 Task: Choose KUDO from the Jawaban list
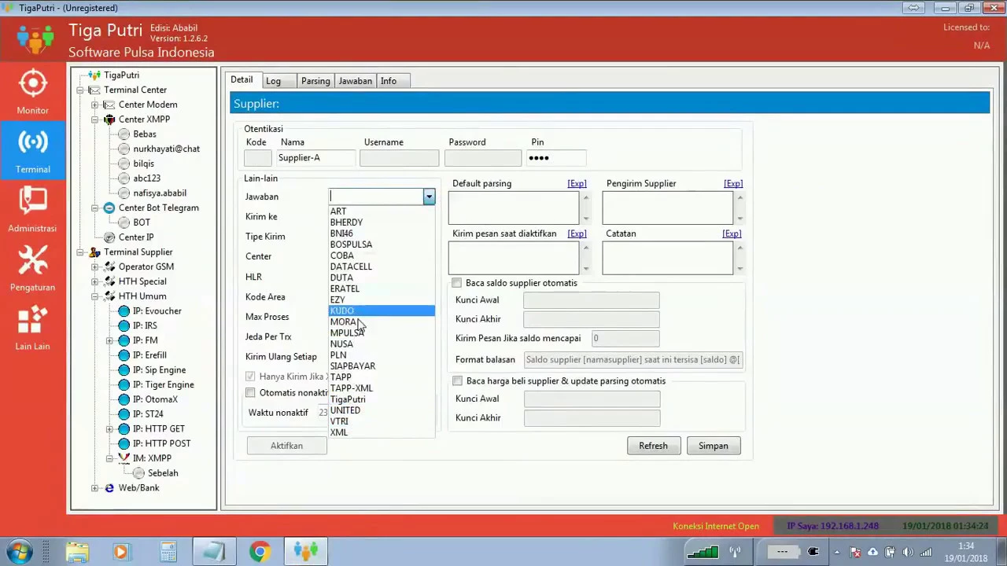[382, 311]
